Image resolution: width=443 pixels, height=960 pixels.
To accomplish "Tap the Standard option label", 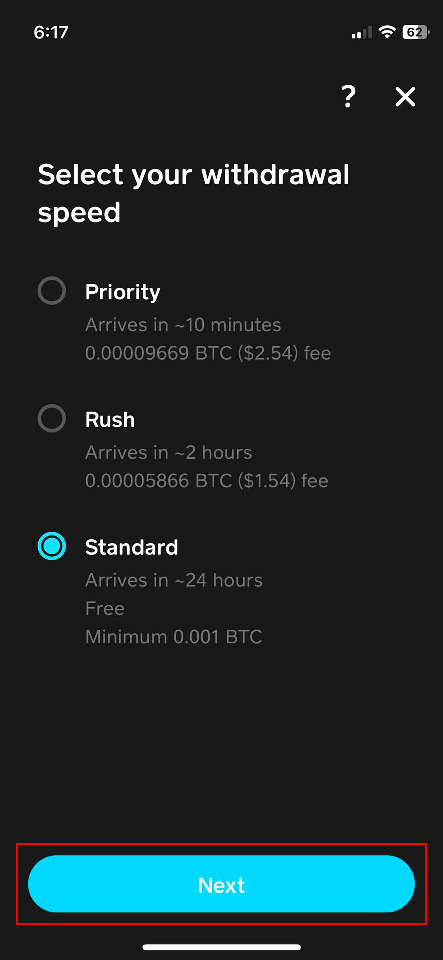I will pyautogui.click(x=132, y=547).
